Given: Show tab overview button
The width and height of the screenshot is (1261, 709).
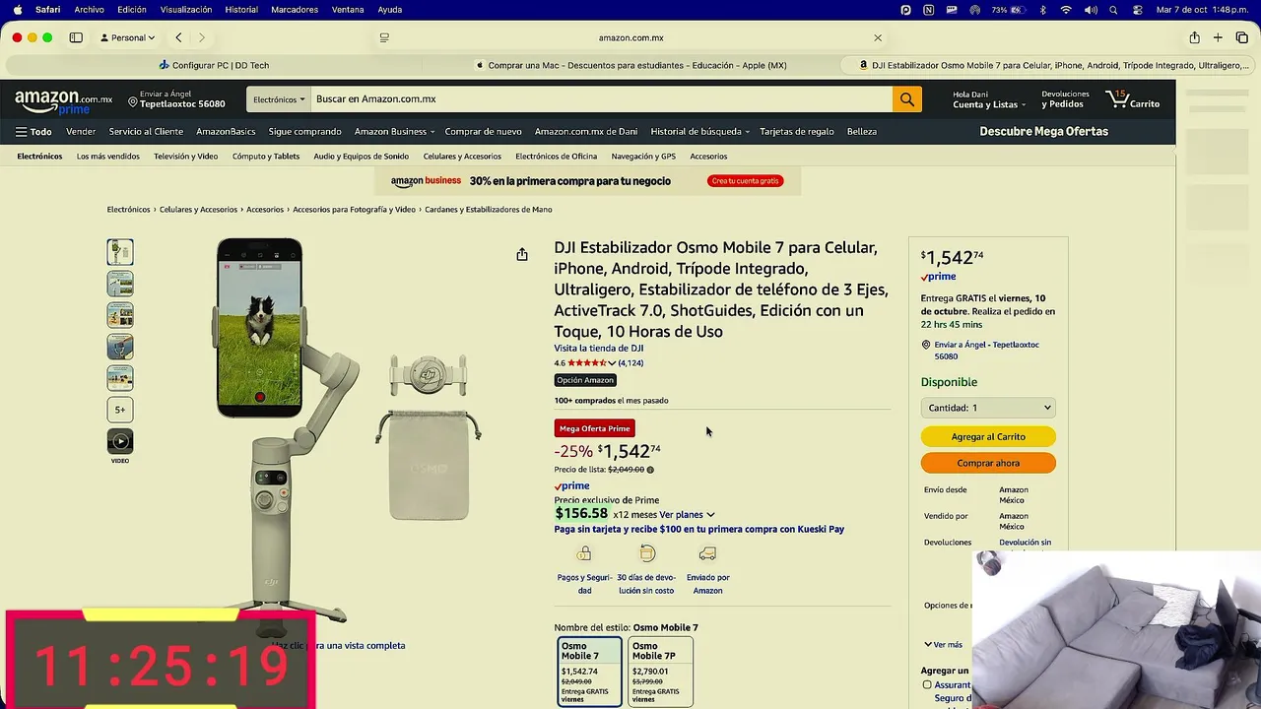Looking at the screenshot, I should [1241, 37].
